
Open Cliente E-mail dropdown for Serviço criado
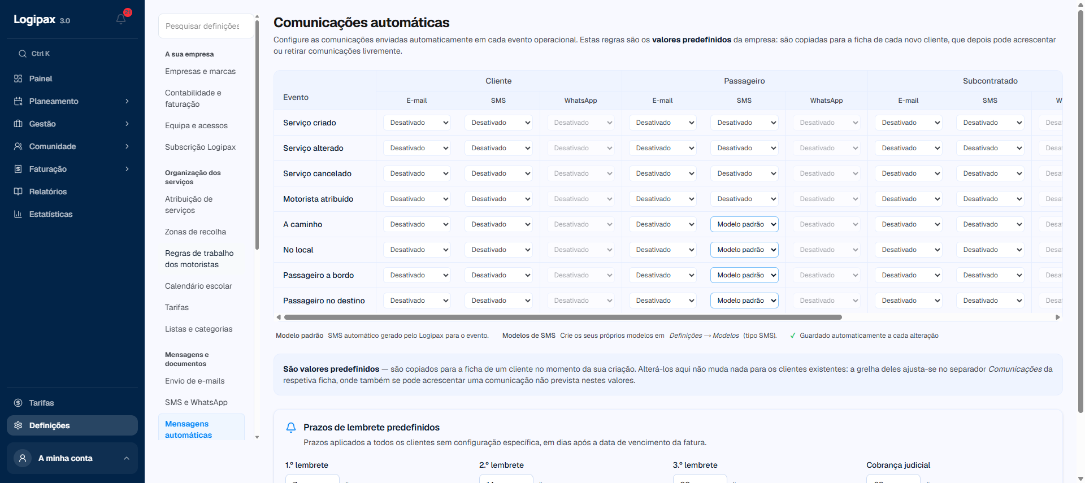417,123
